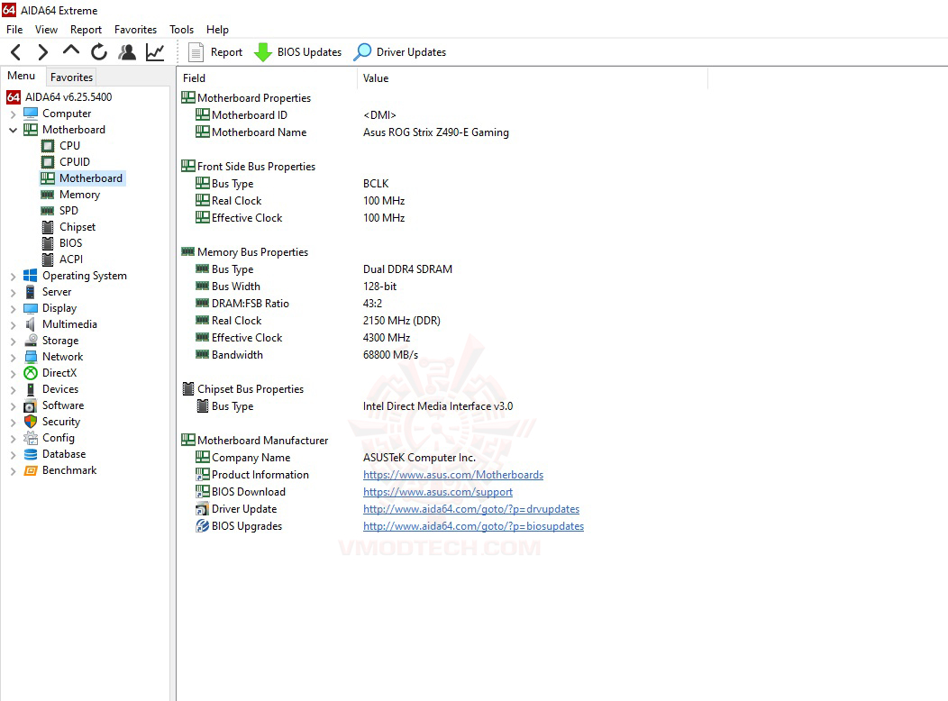Expand the Display tree node
Viewport: 948px width, 701px height.
pos(13,309)
